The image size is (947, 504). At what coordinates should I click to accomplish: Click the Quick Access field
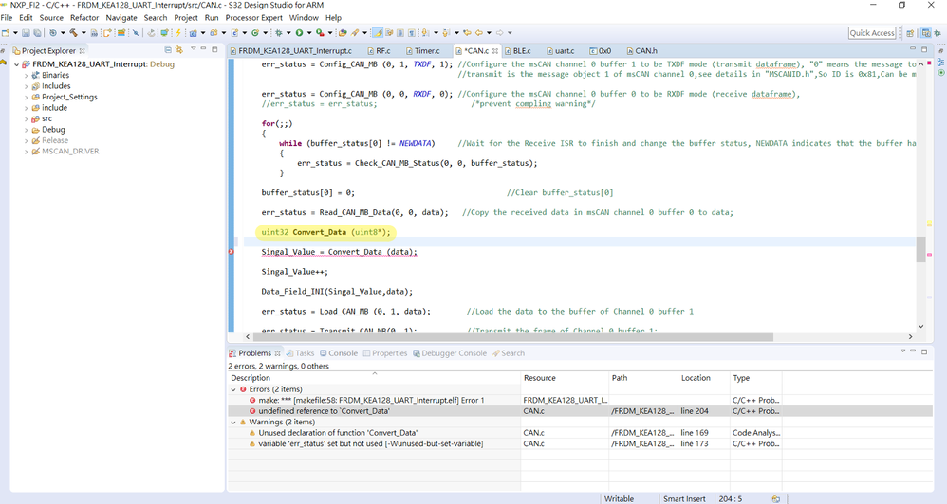coord(871,33)
